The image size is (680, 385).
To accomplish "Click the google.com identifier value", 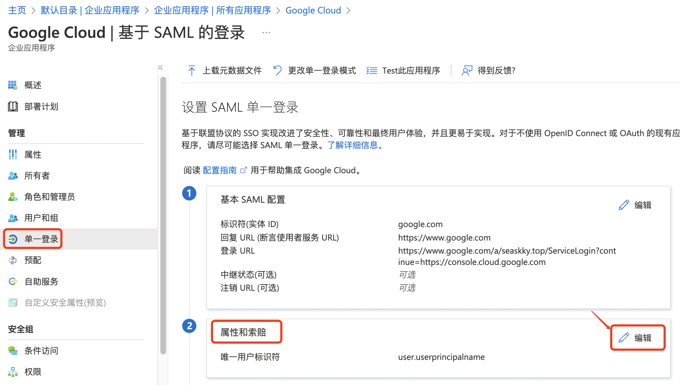I will 420,224.
